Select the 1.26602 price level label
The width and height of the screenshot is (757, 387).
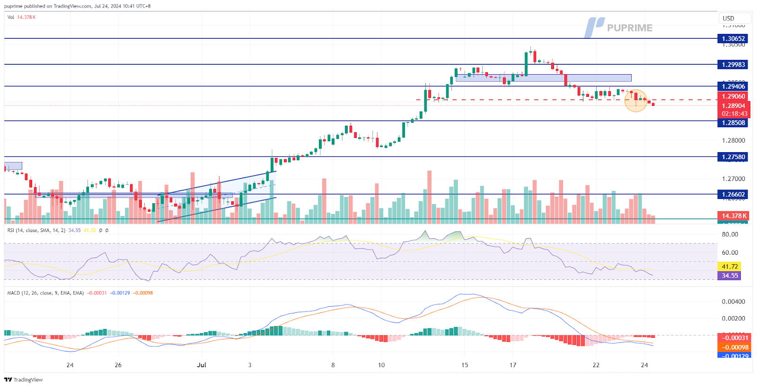pos(733,194)
